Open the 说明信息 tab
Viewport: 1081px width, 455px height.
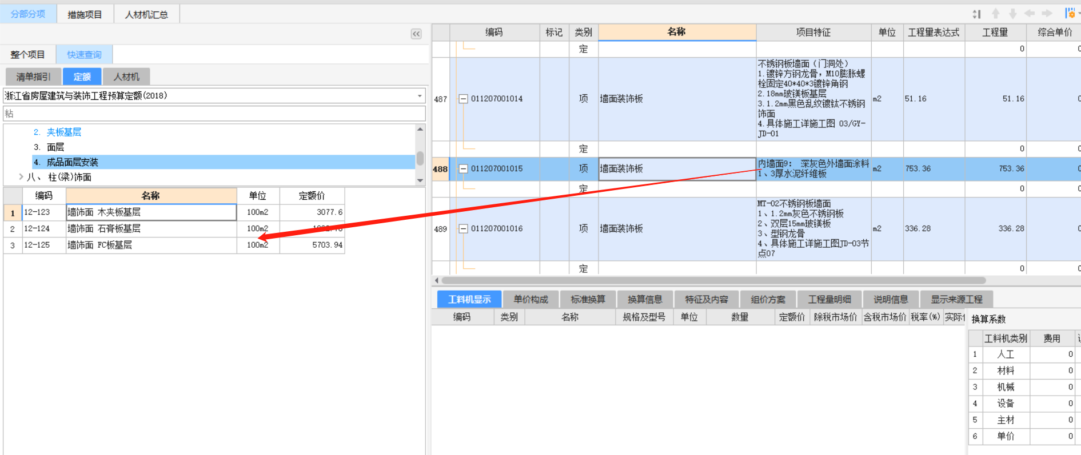tap(891, 299)
